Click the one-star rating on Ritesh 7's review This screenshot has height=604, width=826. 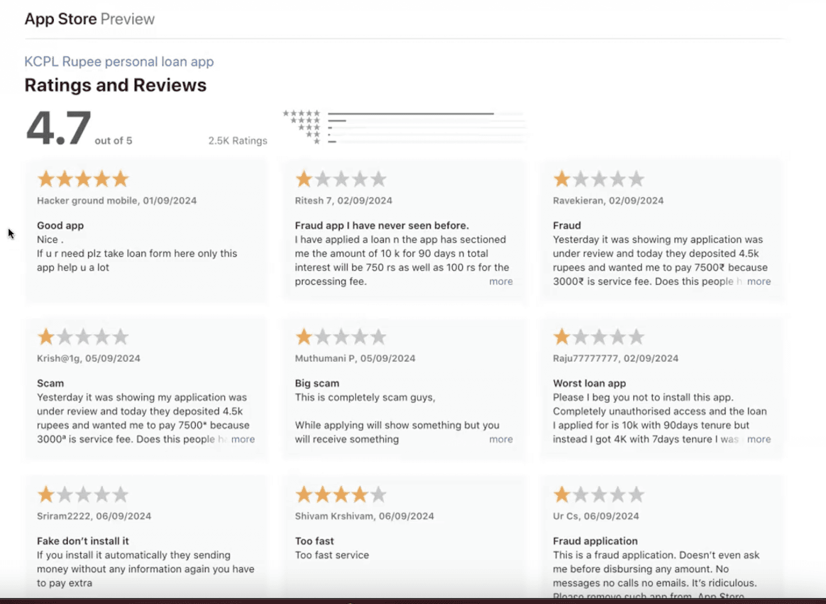(x=341, y=179)
